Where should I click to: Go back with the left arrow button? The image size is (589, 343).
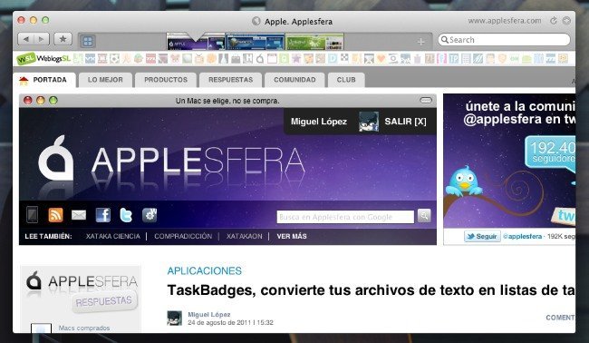pyautogui.click(x=26, y=39)
